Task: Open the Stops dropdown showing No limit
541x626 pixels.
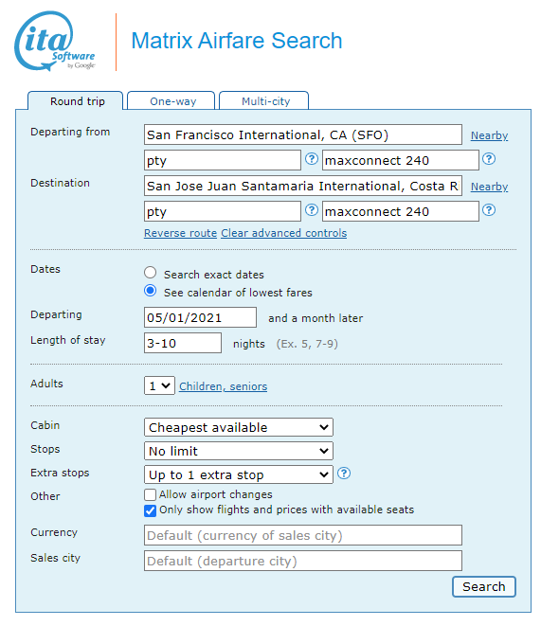Action: (239, 451)
